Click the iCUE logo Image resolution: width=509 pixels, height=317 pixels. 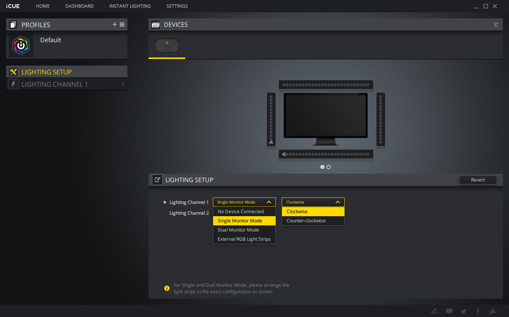click(13, 6)
